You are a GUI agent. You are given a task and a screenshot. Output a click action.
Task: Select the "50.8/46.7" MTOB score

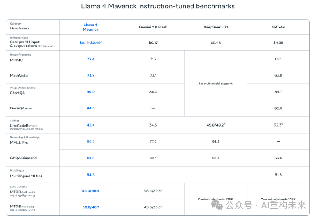pos(90,207)
